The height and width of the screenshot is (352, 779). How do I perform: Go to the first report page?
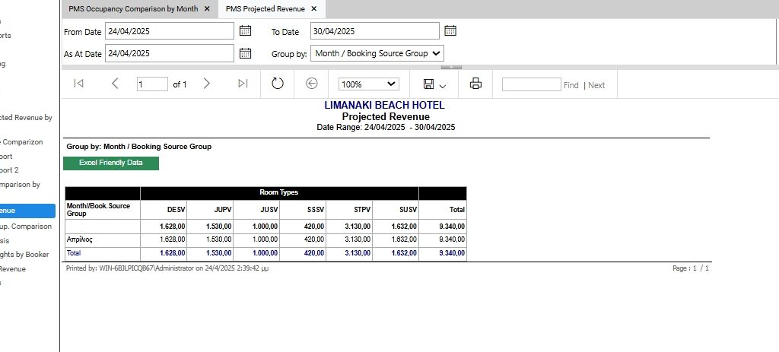[78, 84]
